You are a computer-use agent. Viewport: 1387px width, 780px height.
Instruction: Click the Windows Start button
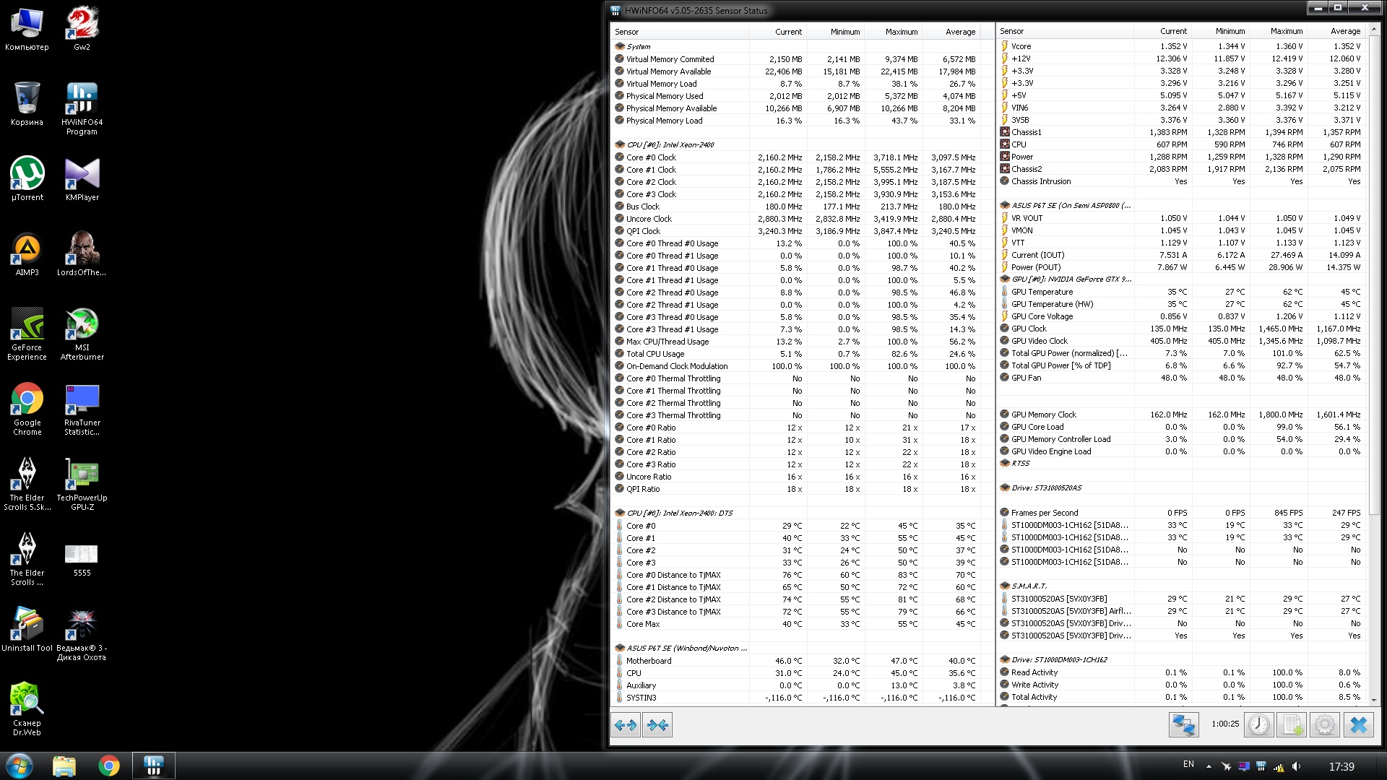pyautogui.click(x=20, y=766)
